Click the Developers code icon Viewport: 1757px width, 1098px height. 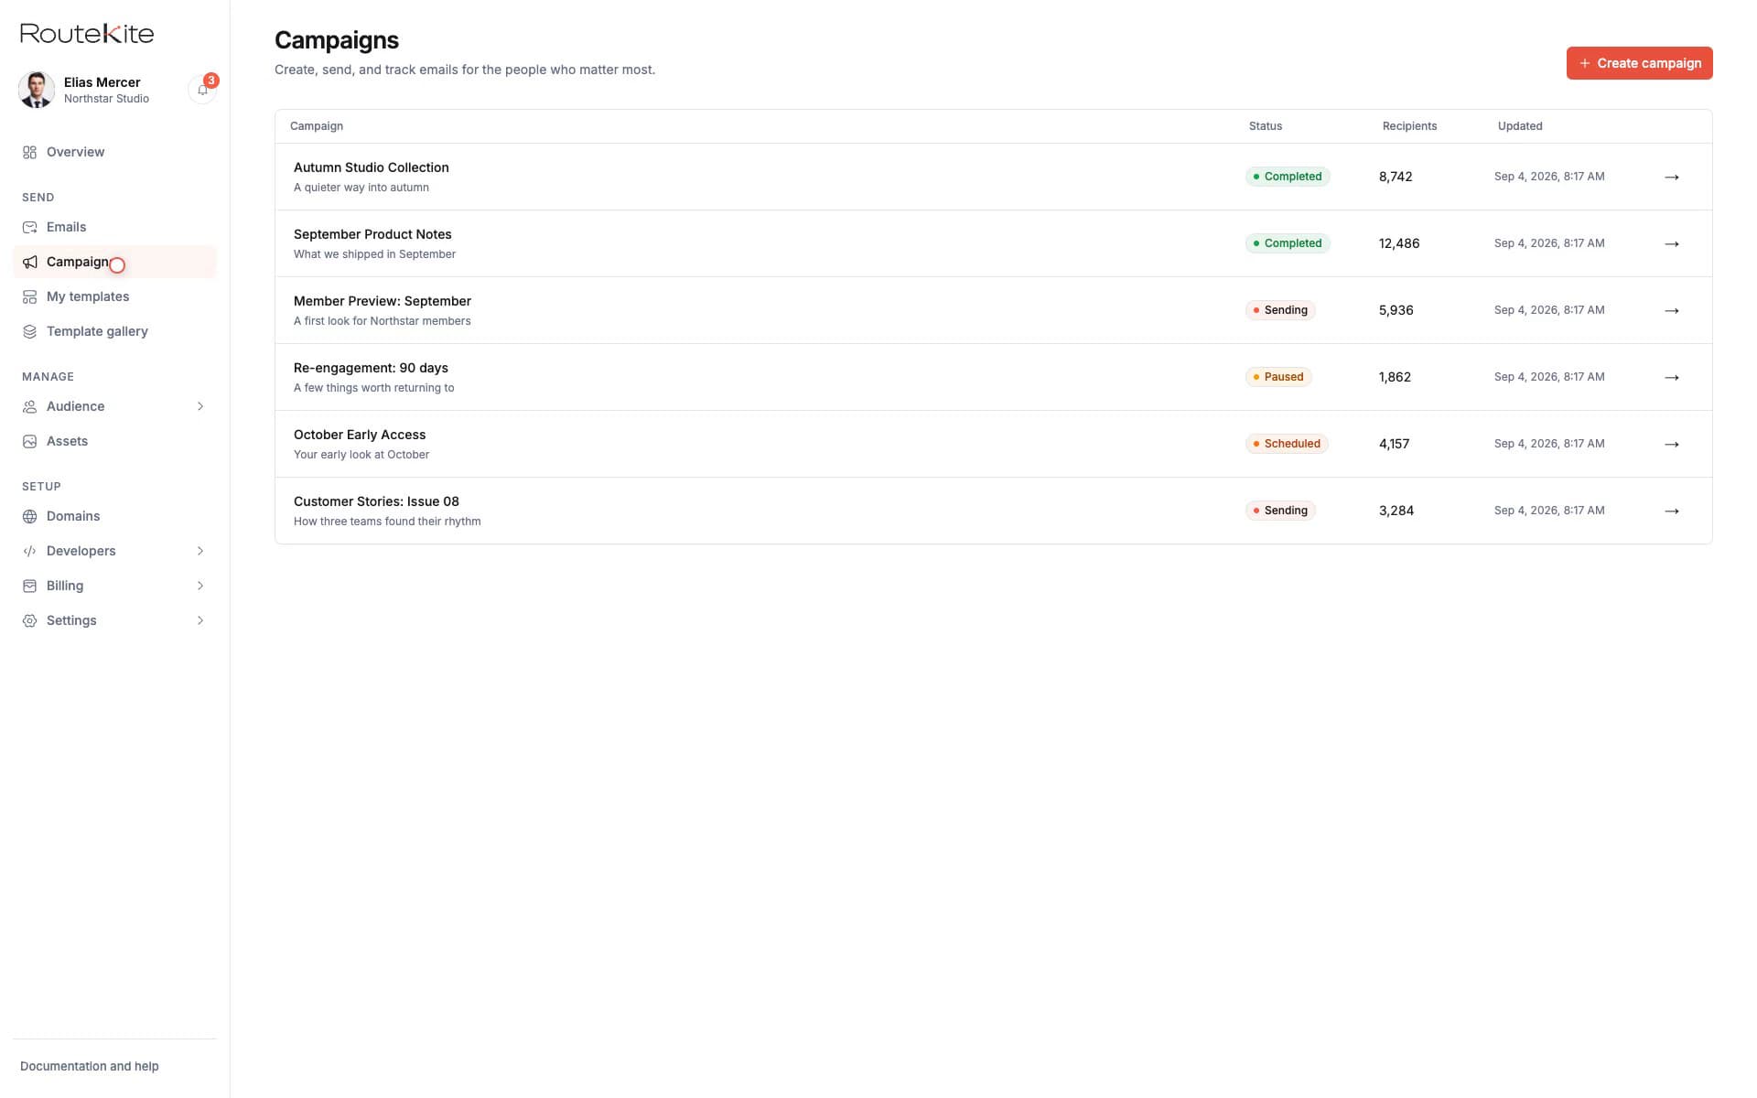point(29,551)
